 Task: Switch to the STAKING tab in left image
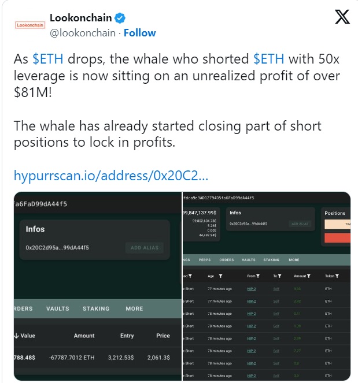tap(96, 308)
